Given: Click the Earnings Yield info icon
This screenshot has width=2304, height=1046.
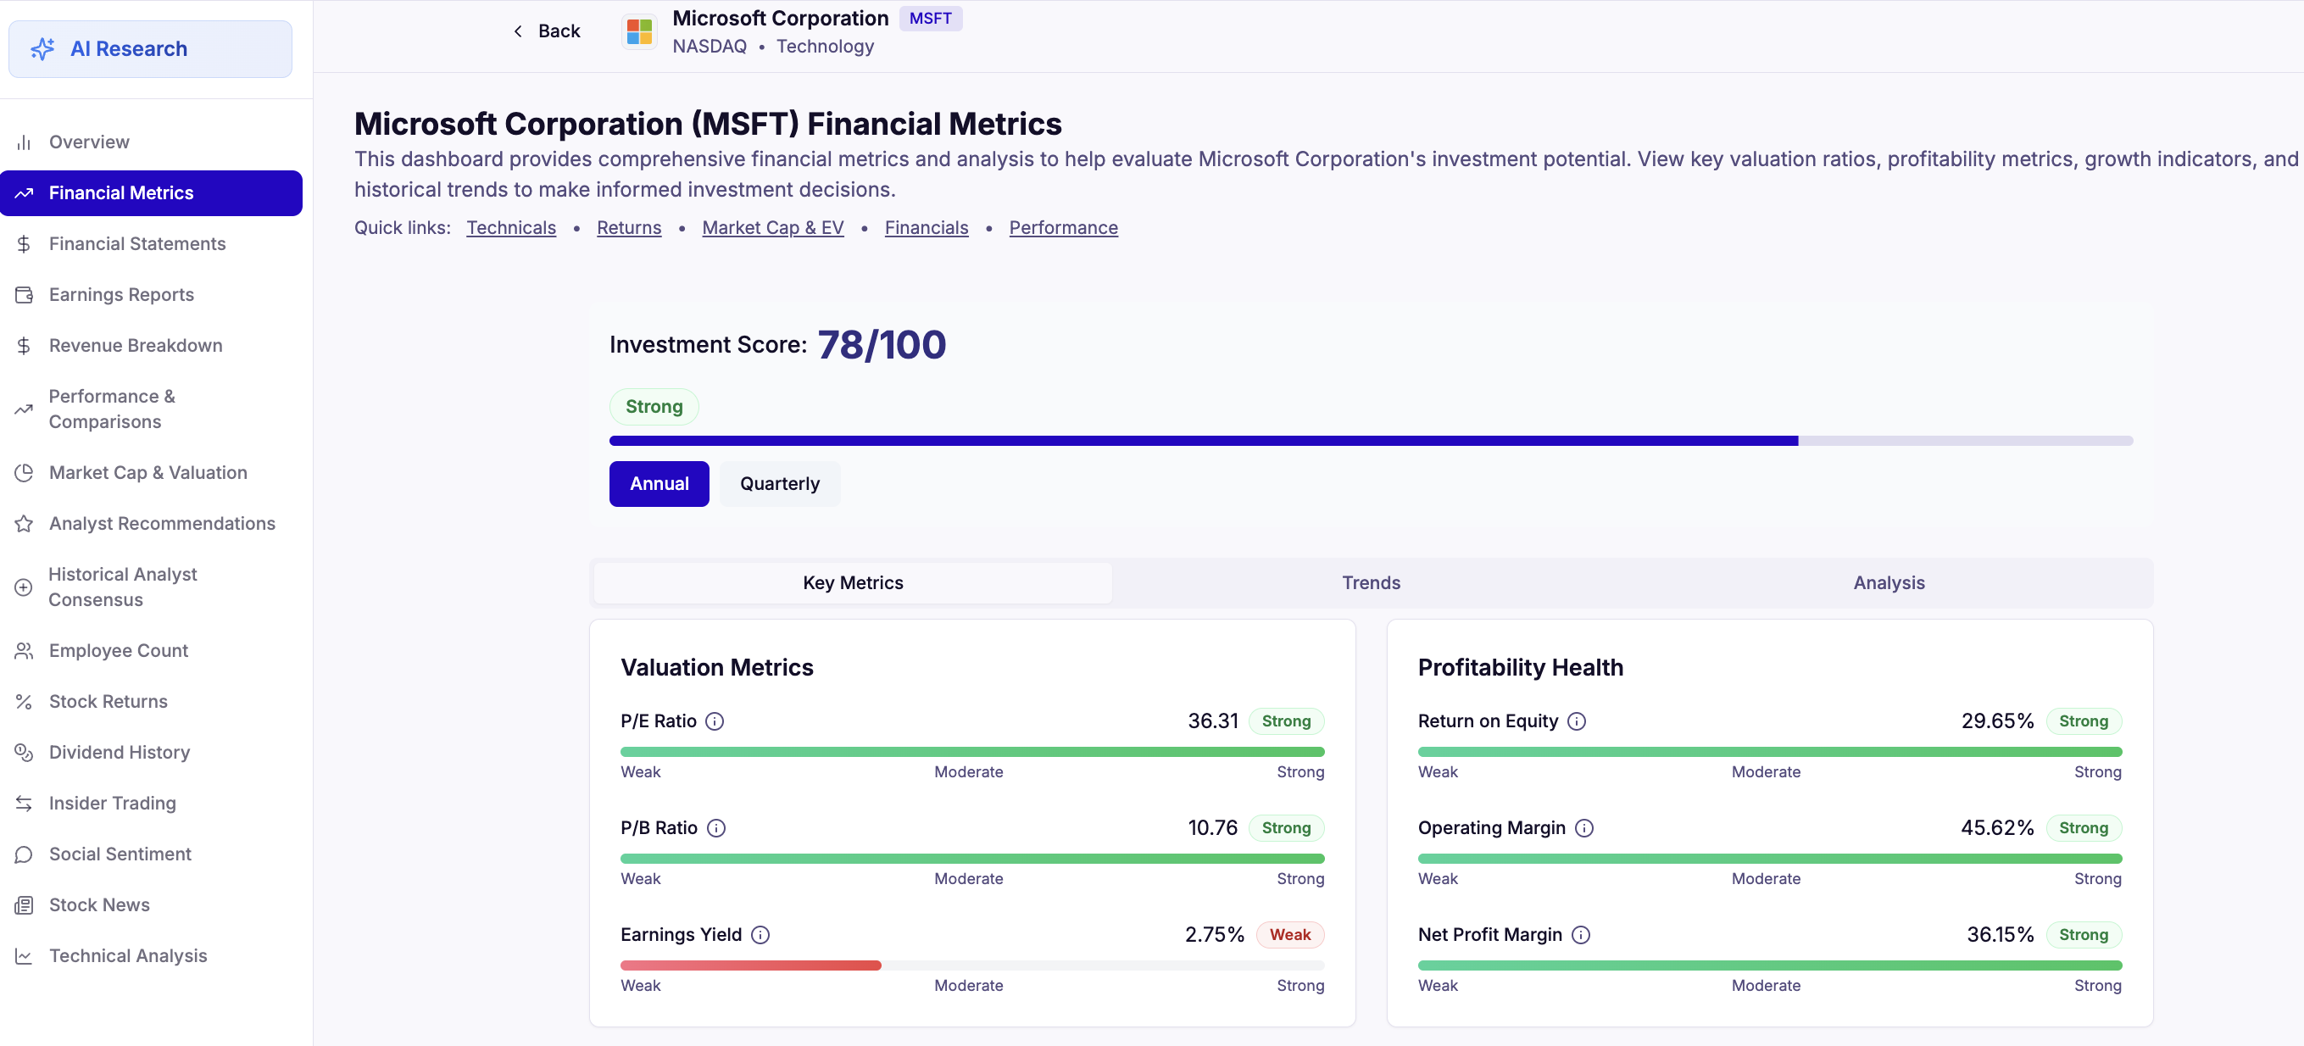Looking at the screenshot, I should tap(760, 934).
